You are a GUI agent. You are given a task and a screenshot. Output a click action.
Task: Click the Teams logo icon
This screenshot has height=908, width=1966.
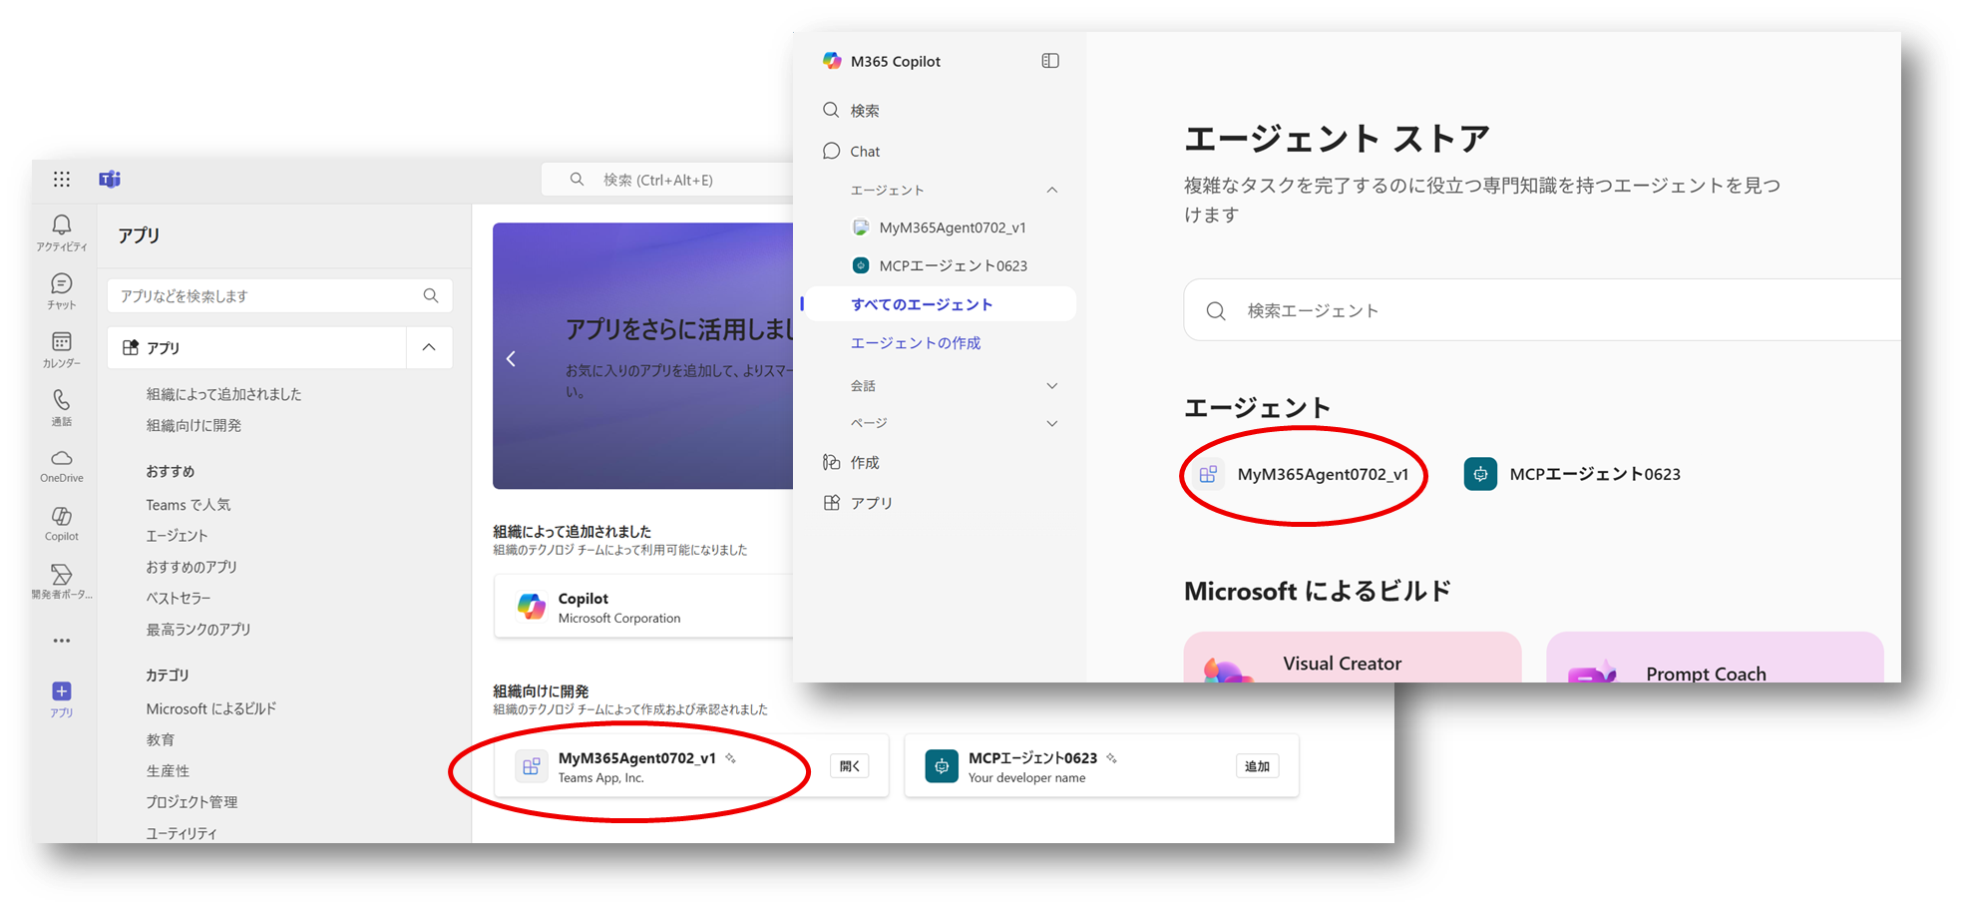110,179
